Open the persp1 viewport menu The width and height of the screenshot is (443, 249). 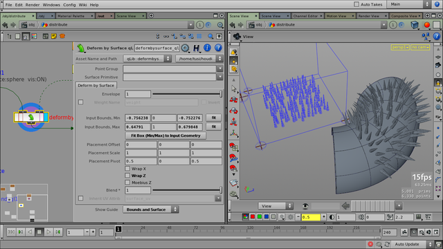(x=400, y=47)
